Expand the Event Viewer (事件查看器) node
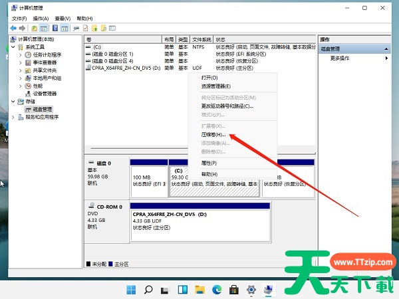This screenshot has height=299, width=399. click(x=20, y=62)
